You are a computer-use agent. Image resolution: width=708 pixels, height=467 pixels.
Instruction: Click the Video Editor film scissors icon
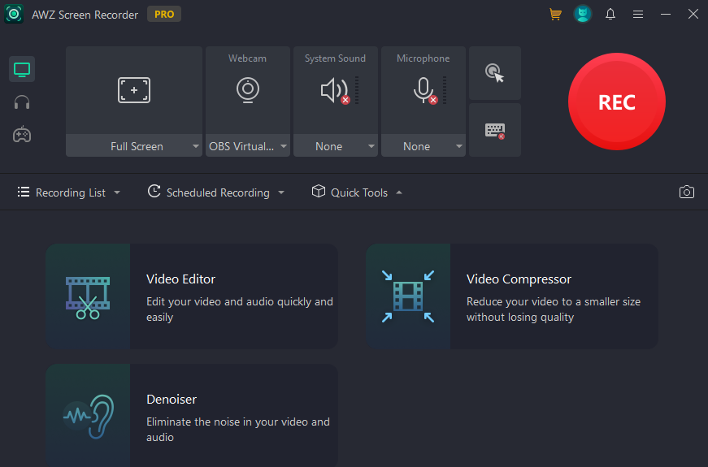click(x=88, y=298)
